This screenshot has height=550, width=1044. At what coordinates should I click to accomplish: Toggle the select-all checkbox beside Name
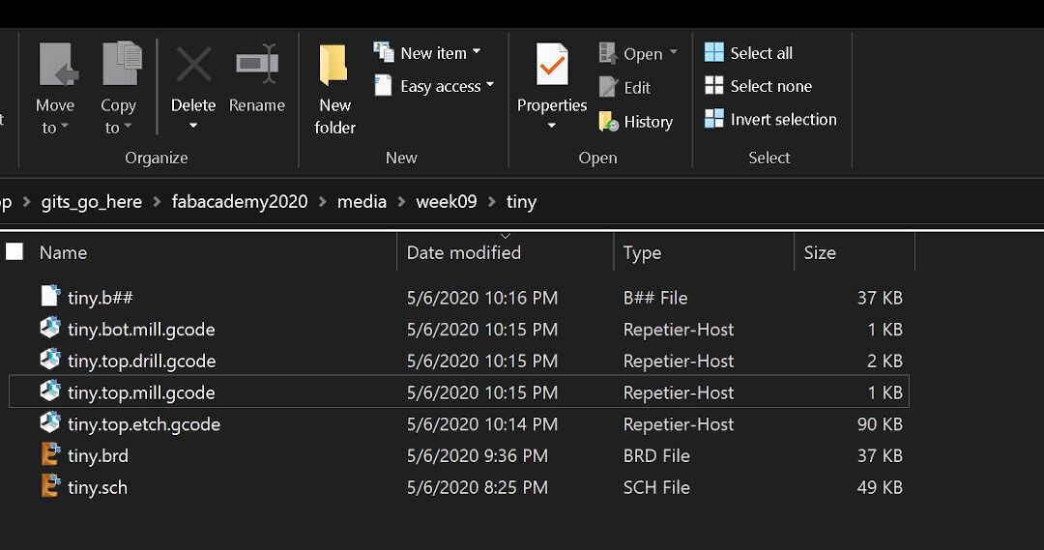point(14,252)
